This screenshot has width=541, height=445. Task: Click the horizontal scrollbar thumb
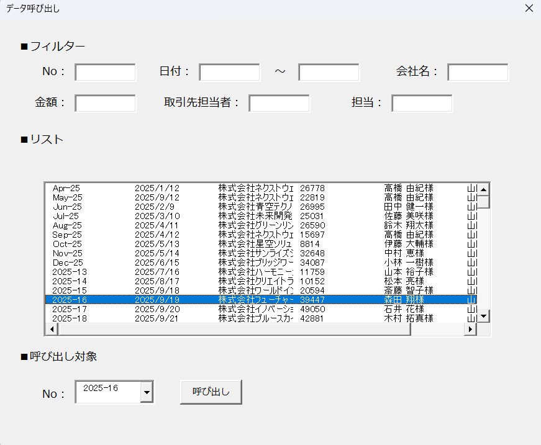coord(234,329)
